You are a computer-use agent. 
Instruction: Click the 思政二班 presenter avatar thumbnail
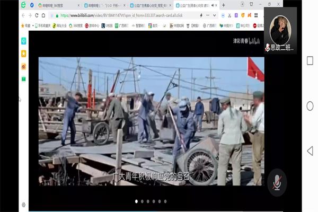(280, 30)
